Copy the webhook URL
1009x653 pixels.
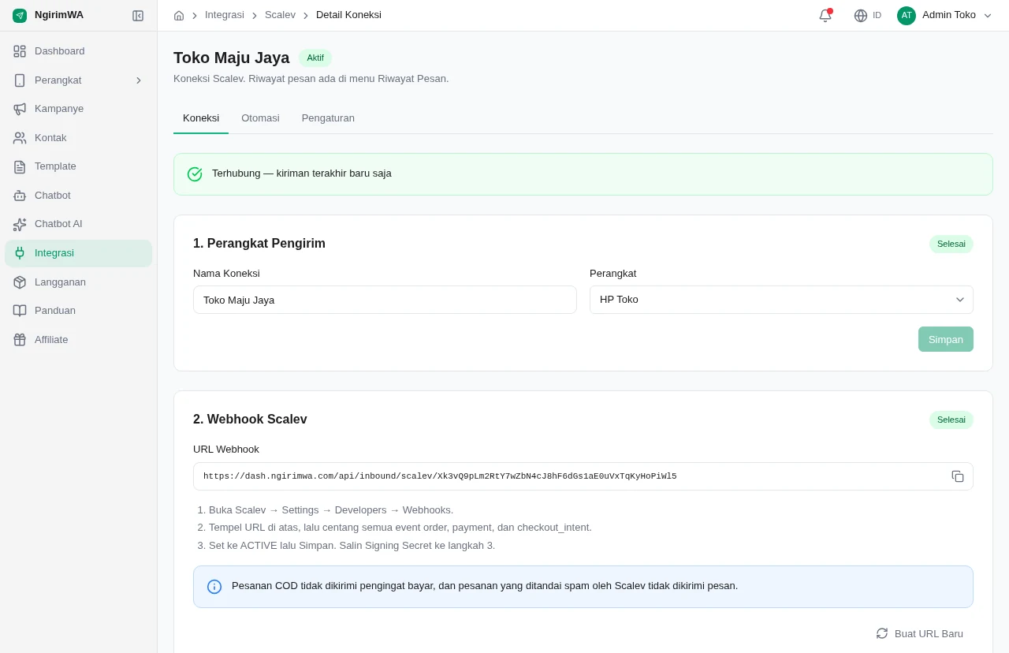(x=958, y=476)
